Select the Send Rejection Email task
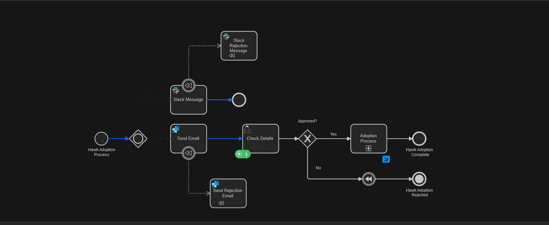 coord(228,193)
